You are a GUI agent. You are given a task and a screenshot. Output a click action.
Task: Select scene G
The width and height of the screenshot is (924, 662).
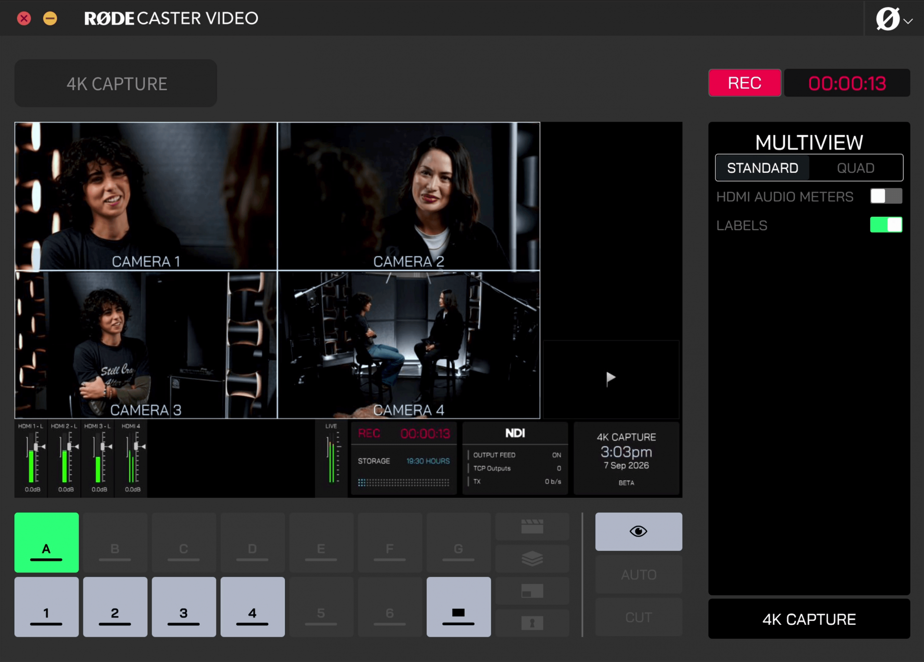pyautogui.click(x=459, y=543)
